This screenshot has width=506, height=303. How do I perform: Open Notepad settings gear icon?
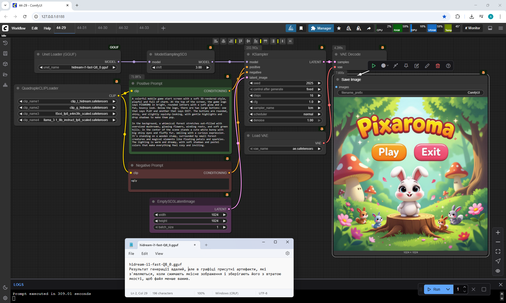288,253
